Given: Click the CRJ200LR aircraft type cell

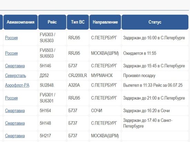Looking at the screenshot, I should (x=78, y=76).
